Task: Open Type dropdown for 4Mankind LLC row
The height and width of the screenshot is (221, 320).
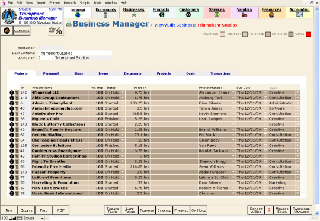Action: click(x=297, y=92)
